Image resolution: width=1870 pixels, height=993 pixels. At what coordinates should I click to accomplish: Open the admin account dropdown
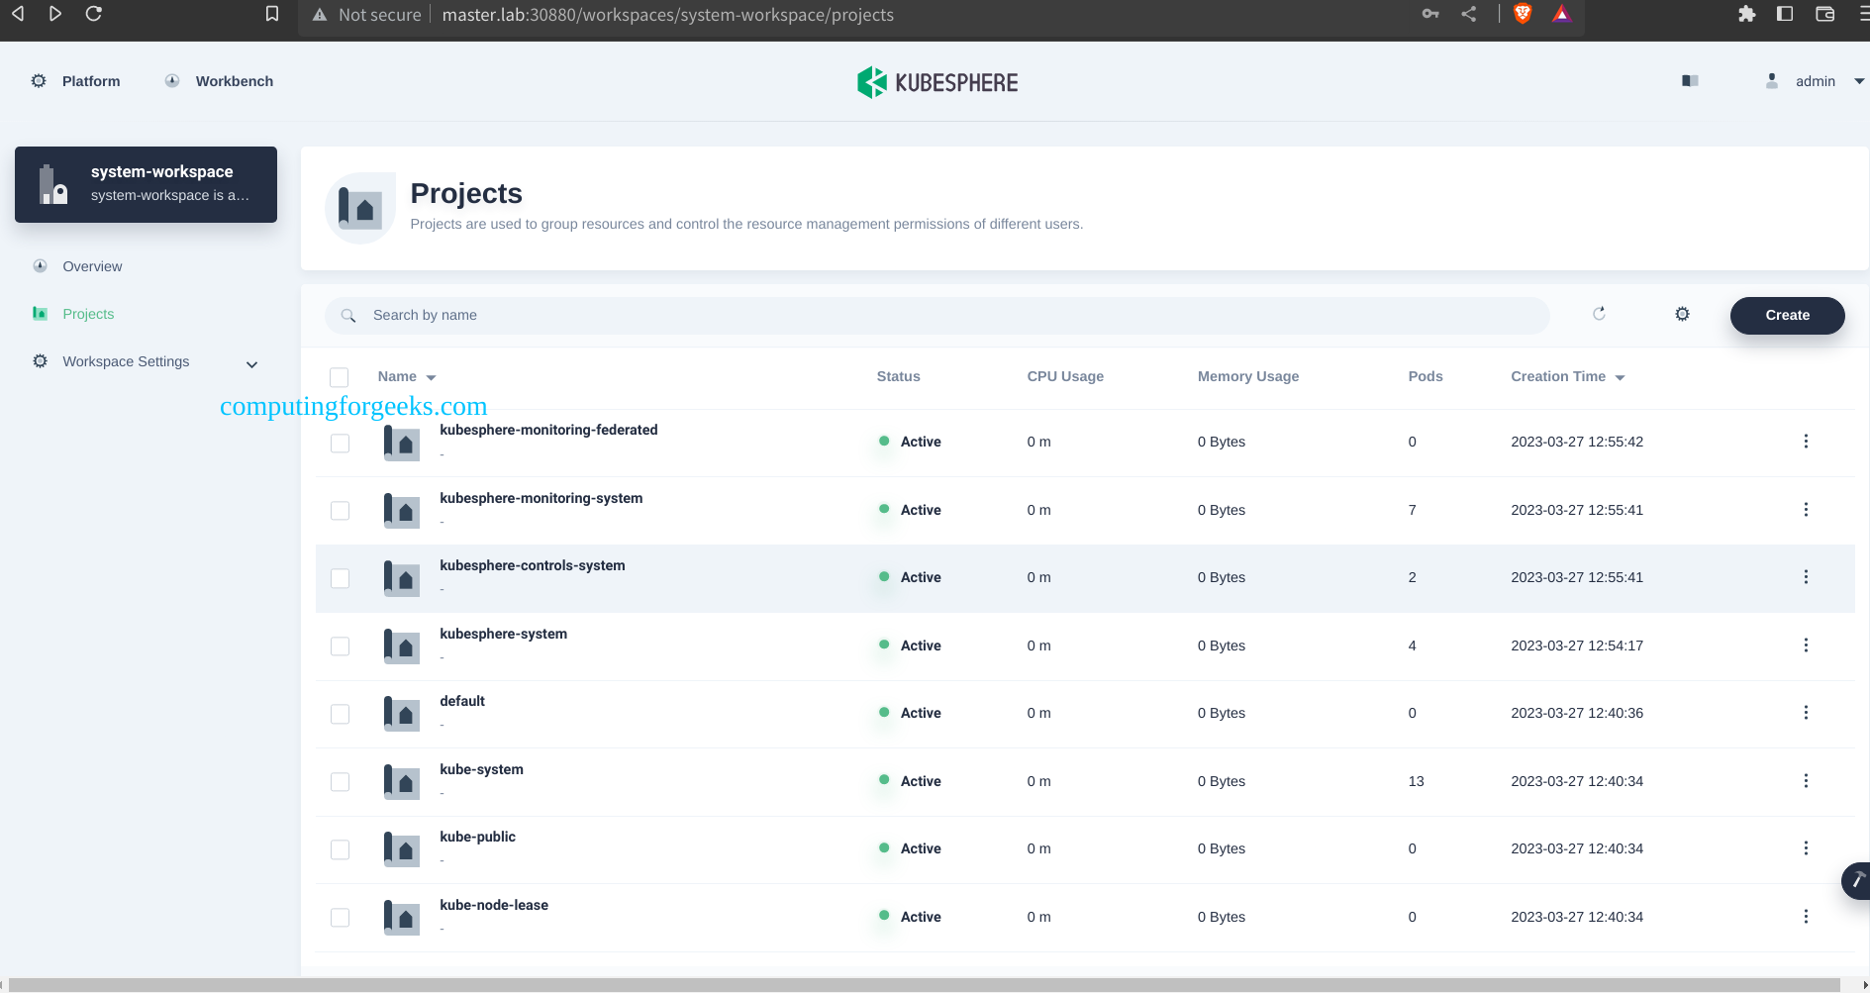(x=1814, y=80)
